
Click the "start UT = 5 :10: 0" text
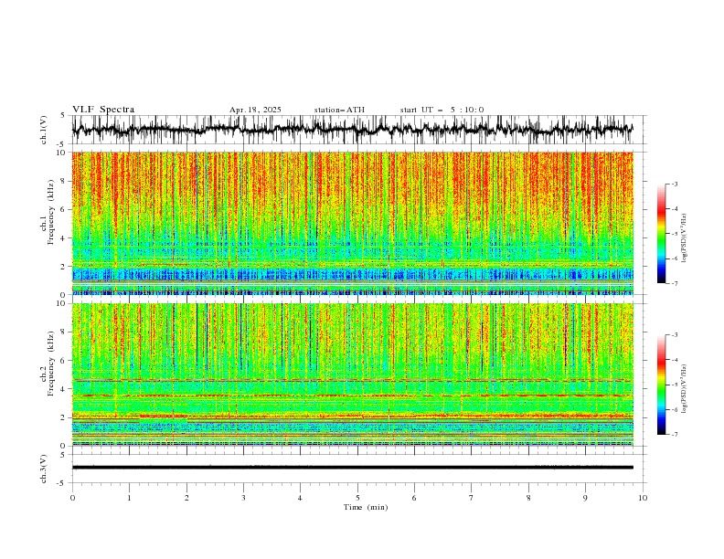coord(442,110)
